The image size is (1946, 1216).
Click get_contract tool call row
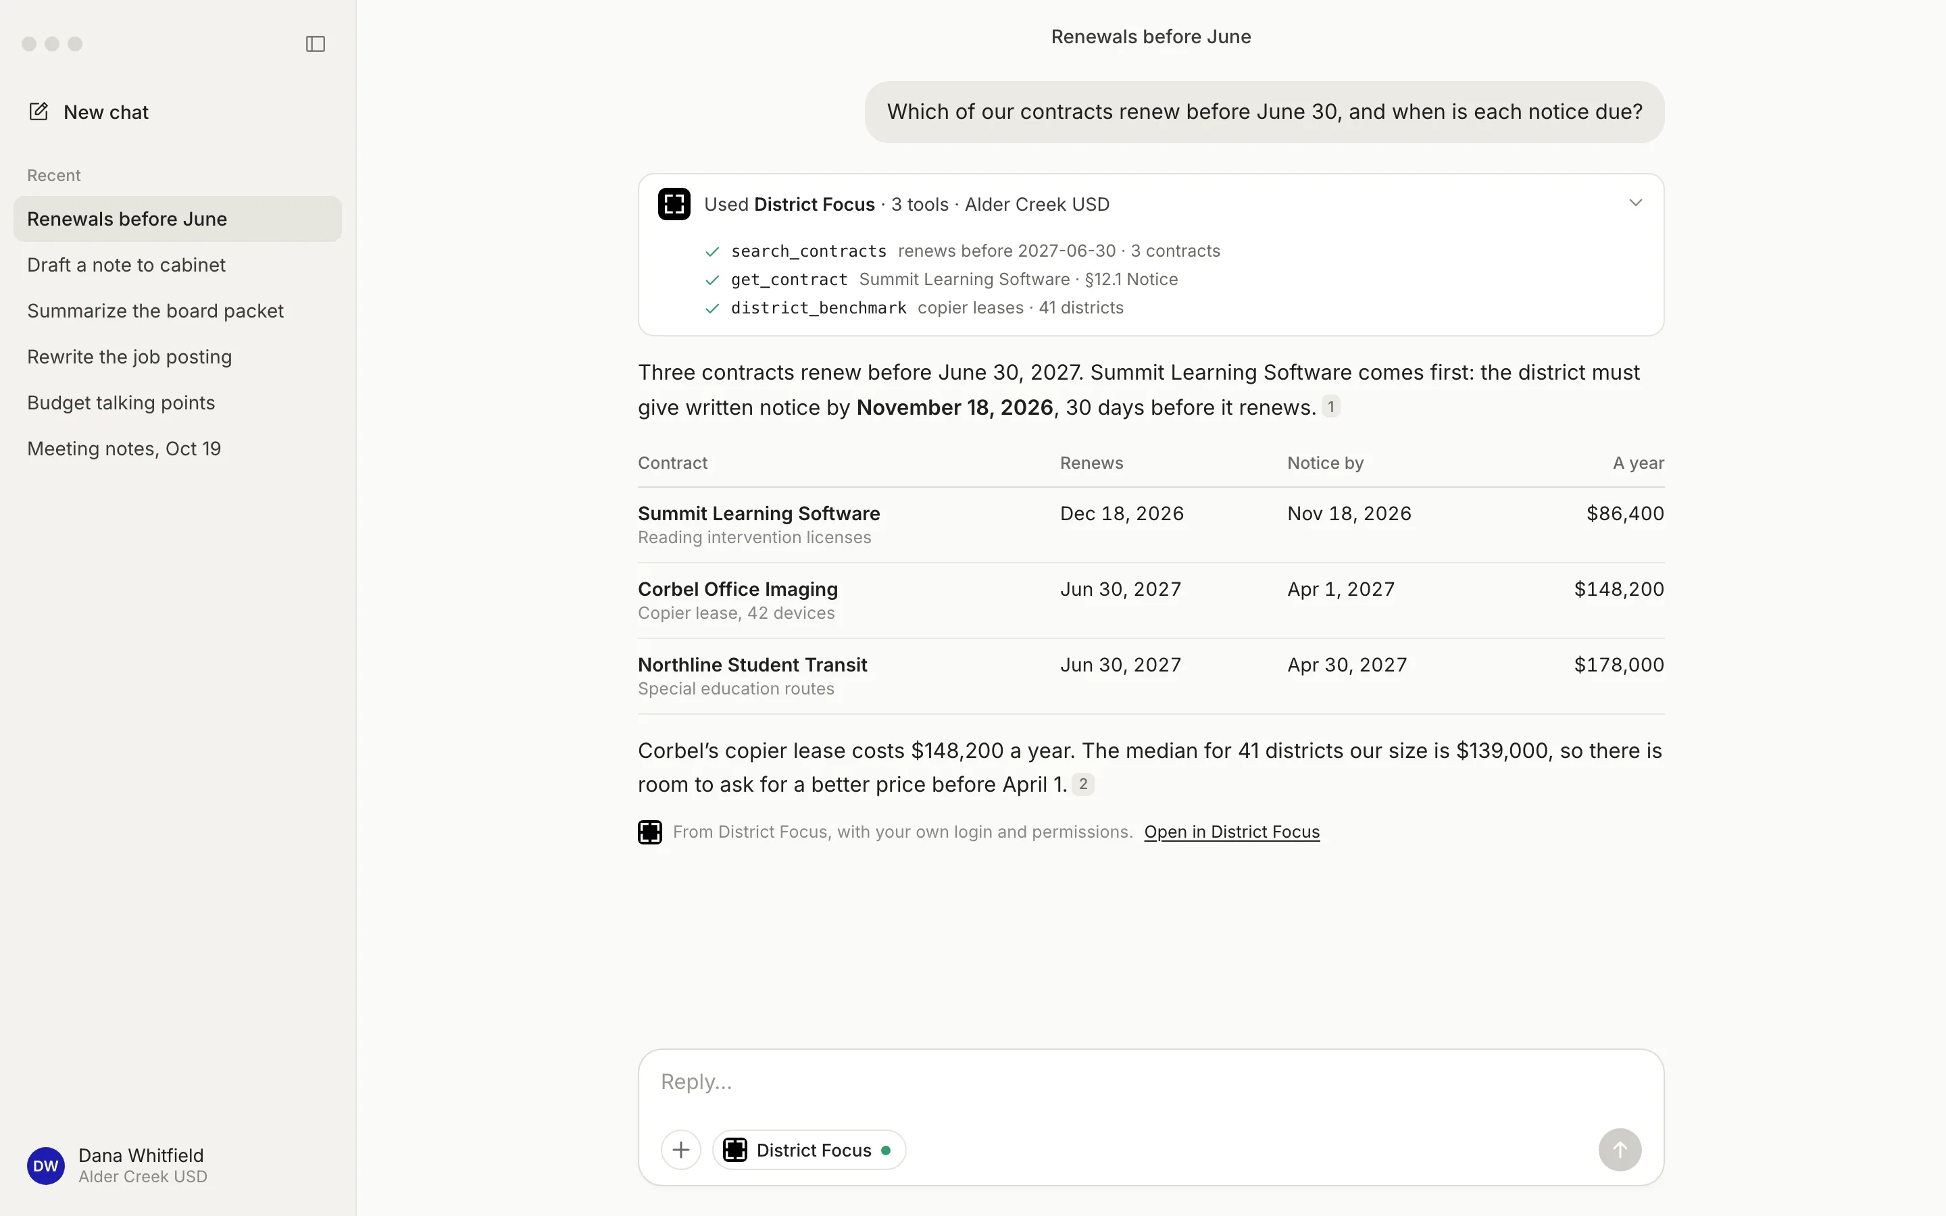(941, 279)
